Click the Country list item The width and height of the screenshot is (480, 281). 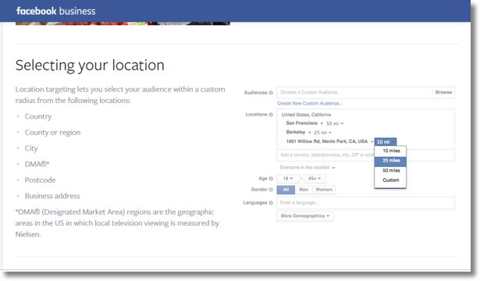click(38, 116)
